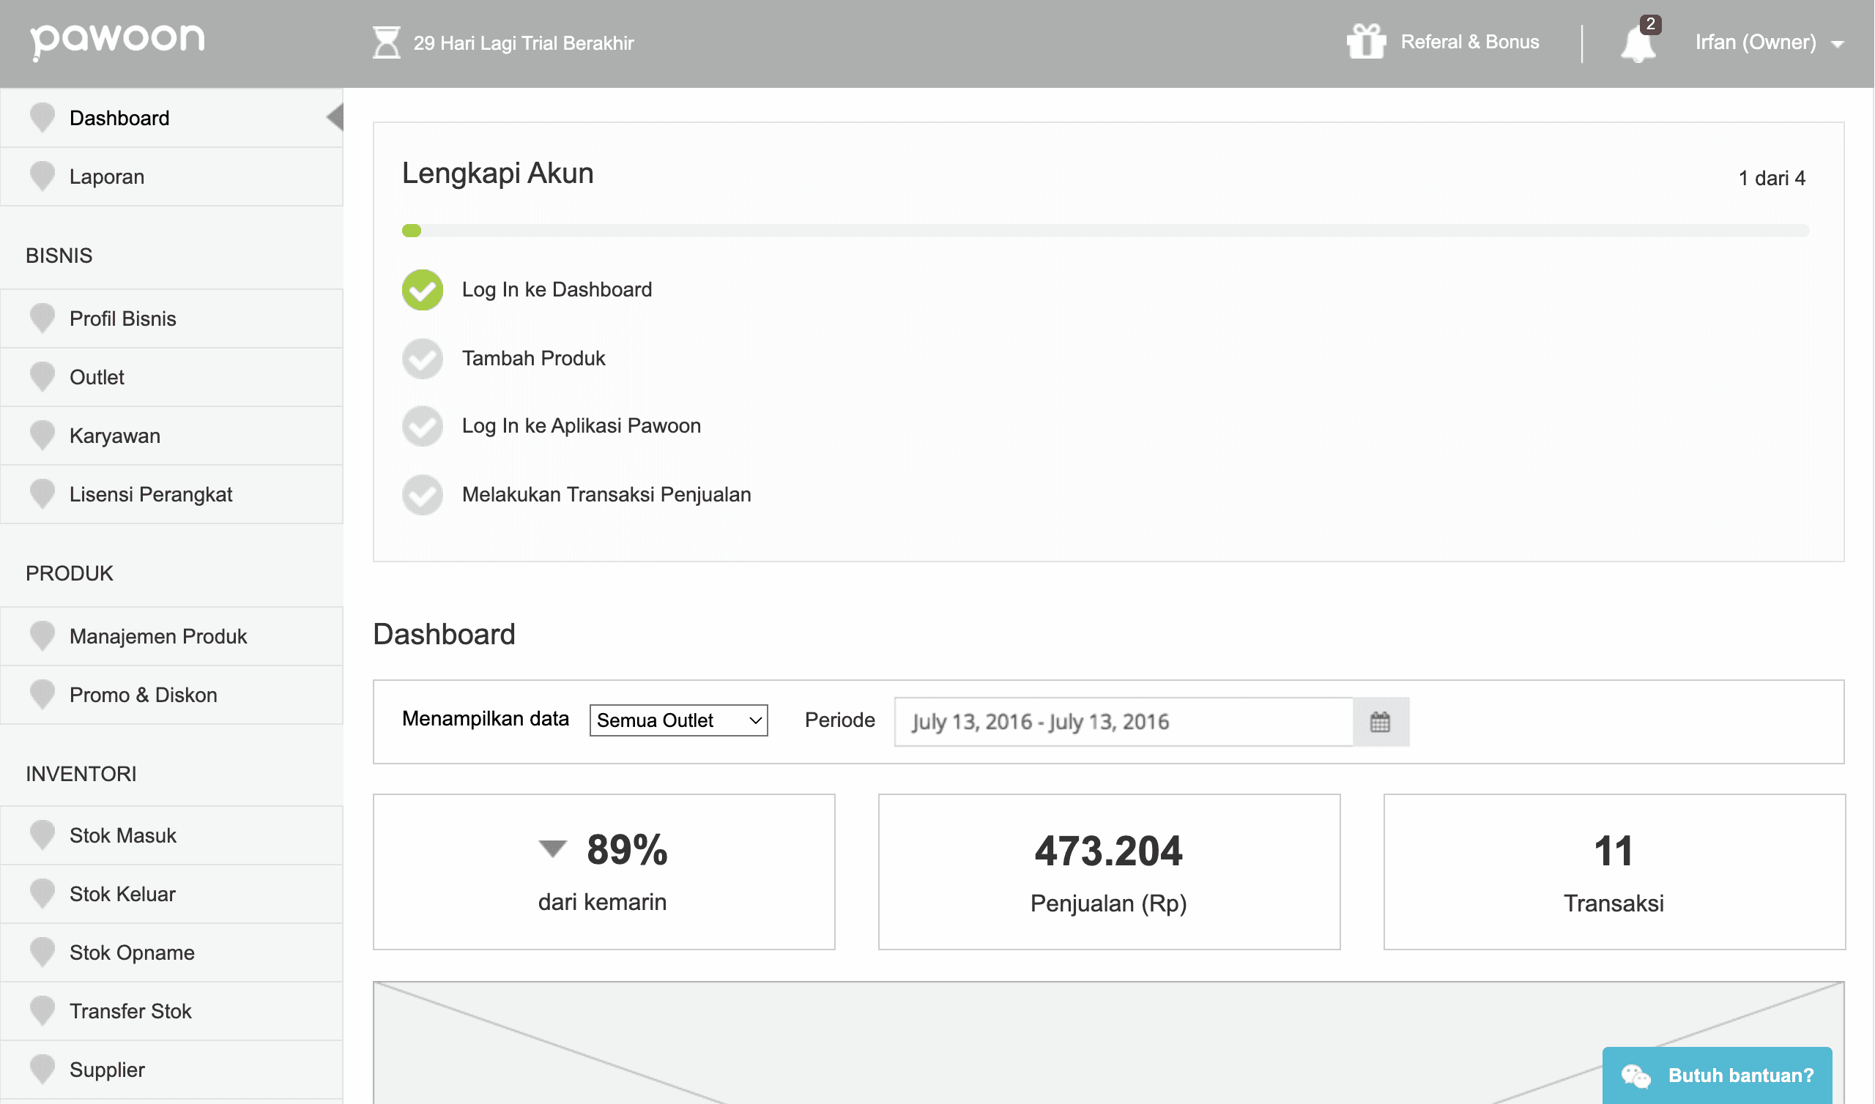Click the Karyawan pin icon
1875x1104 pixels.
(x=42, y=436)
